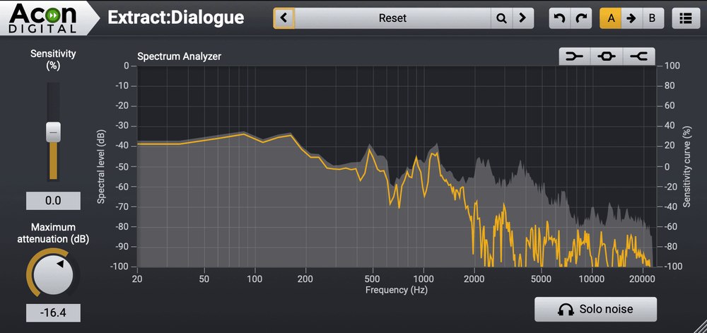Toggle the middle spectrum display icon
The width and height of the screenshot is (707, 333).
[606, 57]
